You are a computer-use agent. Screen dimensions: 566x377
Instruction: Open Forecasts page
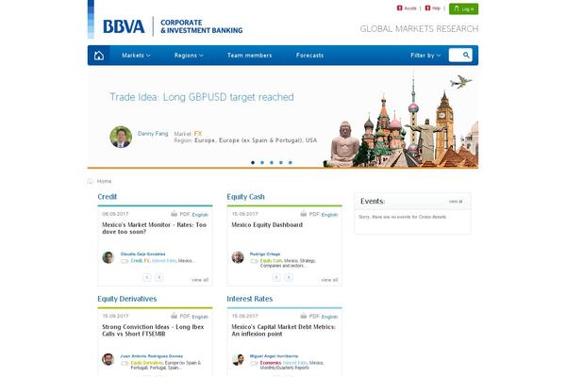pos(309,56)
